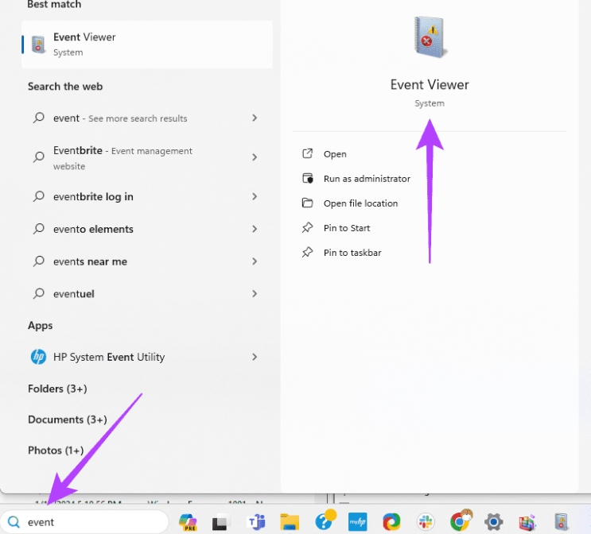The height and width of the screenshot is (534, 591).
Task: Expand the 'events near me' chevron
Action: pyautogui.click(x=255, y=261)
